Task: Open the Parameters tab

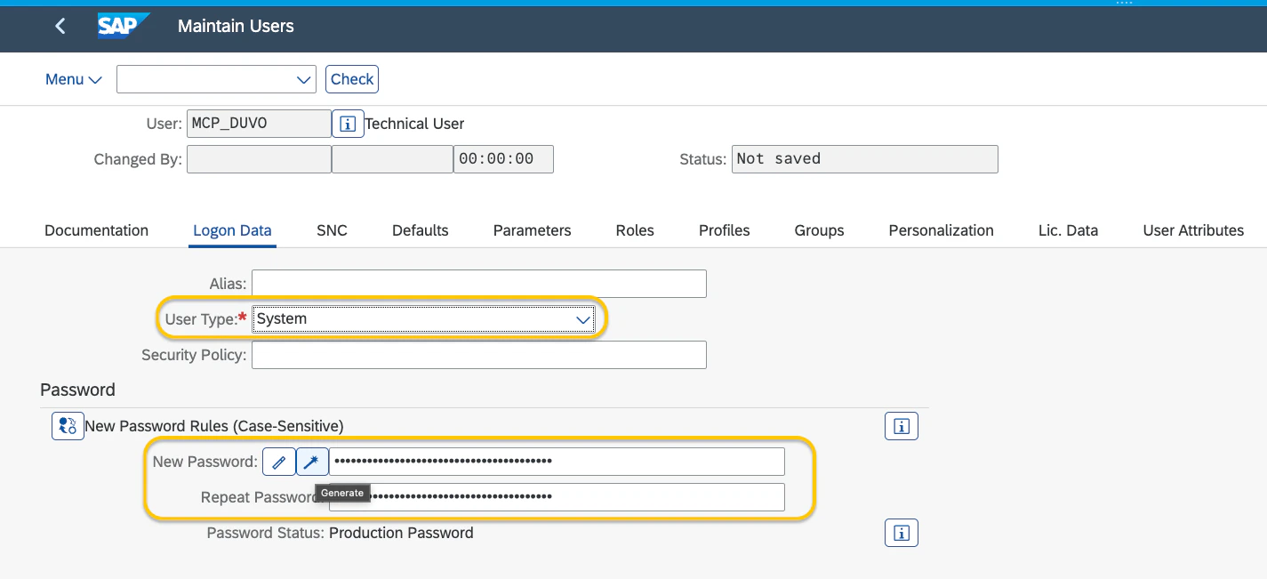Action: [532, 230]
